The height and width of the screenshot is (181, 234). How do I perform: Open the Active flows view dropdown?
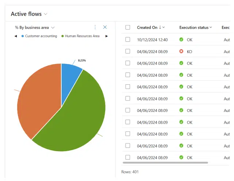pos(46,14)
